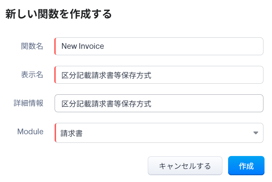Click 区分記載請求書等保存方式 text in 表示名 field

[x=106, y=75]
